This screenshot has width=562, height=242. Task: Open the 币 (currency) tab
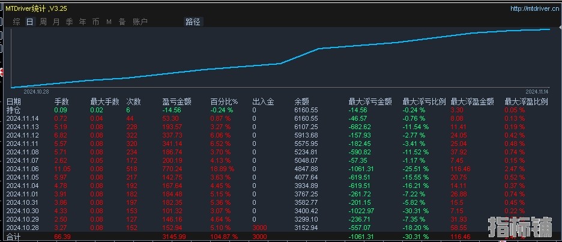point(95,22)
